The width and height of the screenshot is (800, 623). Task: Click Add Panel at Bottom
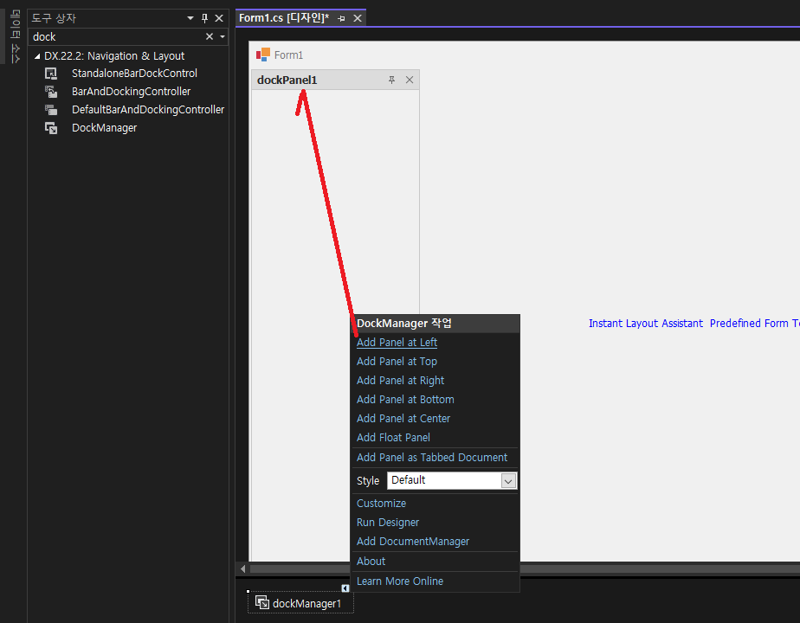click(x=405, y=400)
